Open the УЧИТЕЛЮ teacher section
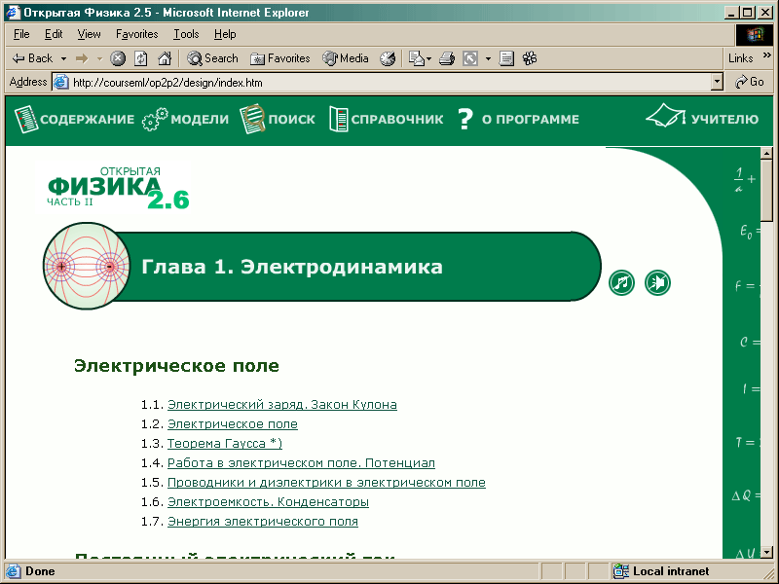This screenshot has width=779, height=584. pyautogui.click(x=702, y=118)
